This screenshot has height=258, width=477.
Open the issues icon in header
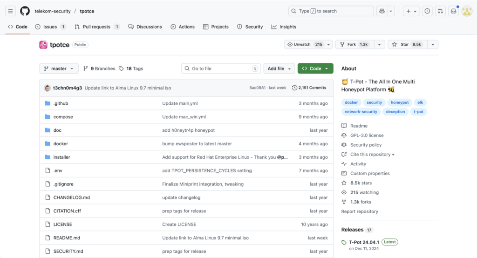pyautogui.click(x=427, y=11)
